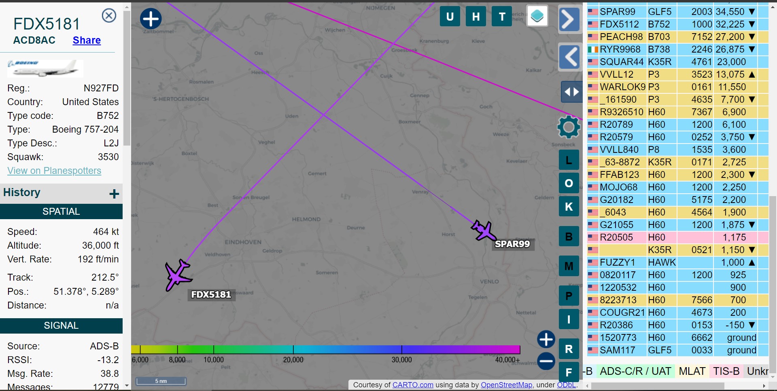Image resolution: width=777 pixels, height=391 pixels.
Task: Toggle the H map button
Action: [476, 16]
